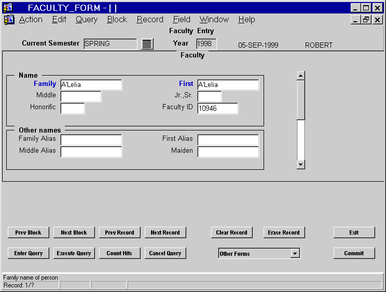Screen dimensions: 386x292
Task: Click the Maiden name field
Action: (228, 152)
